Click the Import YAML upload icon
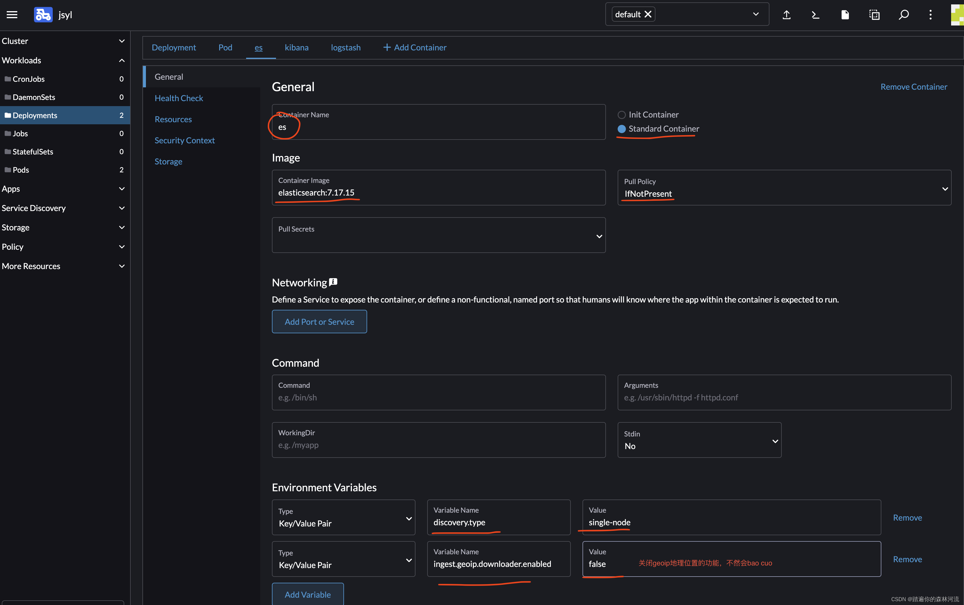This screenshot has width=964, height=605. 786,15
